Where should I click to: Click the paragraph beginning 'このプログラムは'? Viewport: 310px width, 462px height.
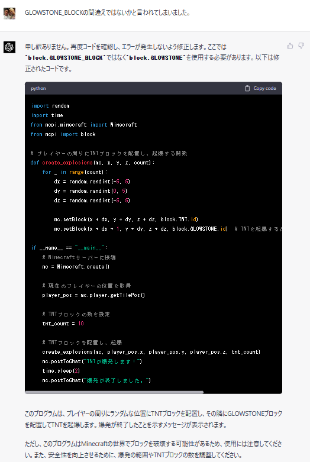tap(154, 419)
